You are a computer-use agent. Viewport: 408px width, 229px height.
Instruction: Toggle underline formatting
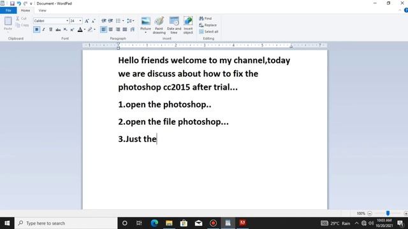point(51,30)
